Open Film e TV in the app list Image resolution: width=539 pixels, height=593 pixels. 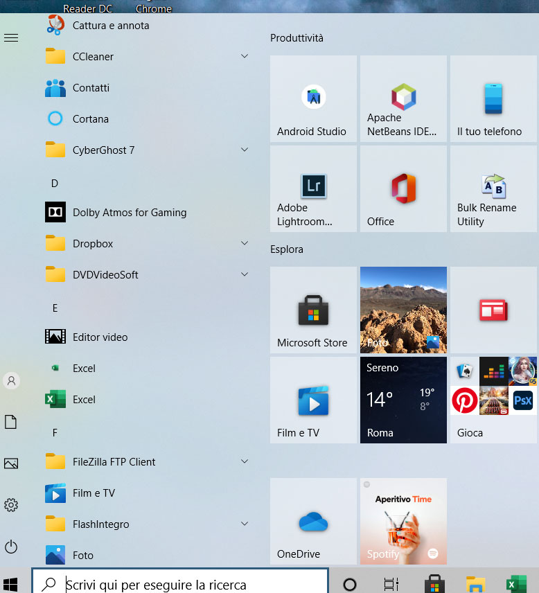80,493
